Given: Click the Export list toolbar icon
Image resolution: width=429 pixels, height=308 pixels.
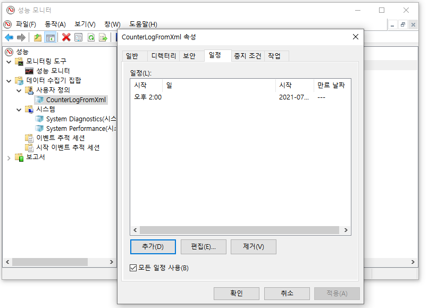Looking at the screenshot, I should [x=103, y=37].
